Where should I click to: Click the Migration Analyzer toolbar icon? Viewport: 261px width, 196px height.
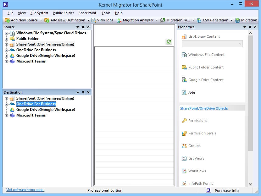(119, 20)
